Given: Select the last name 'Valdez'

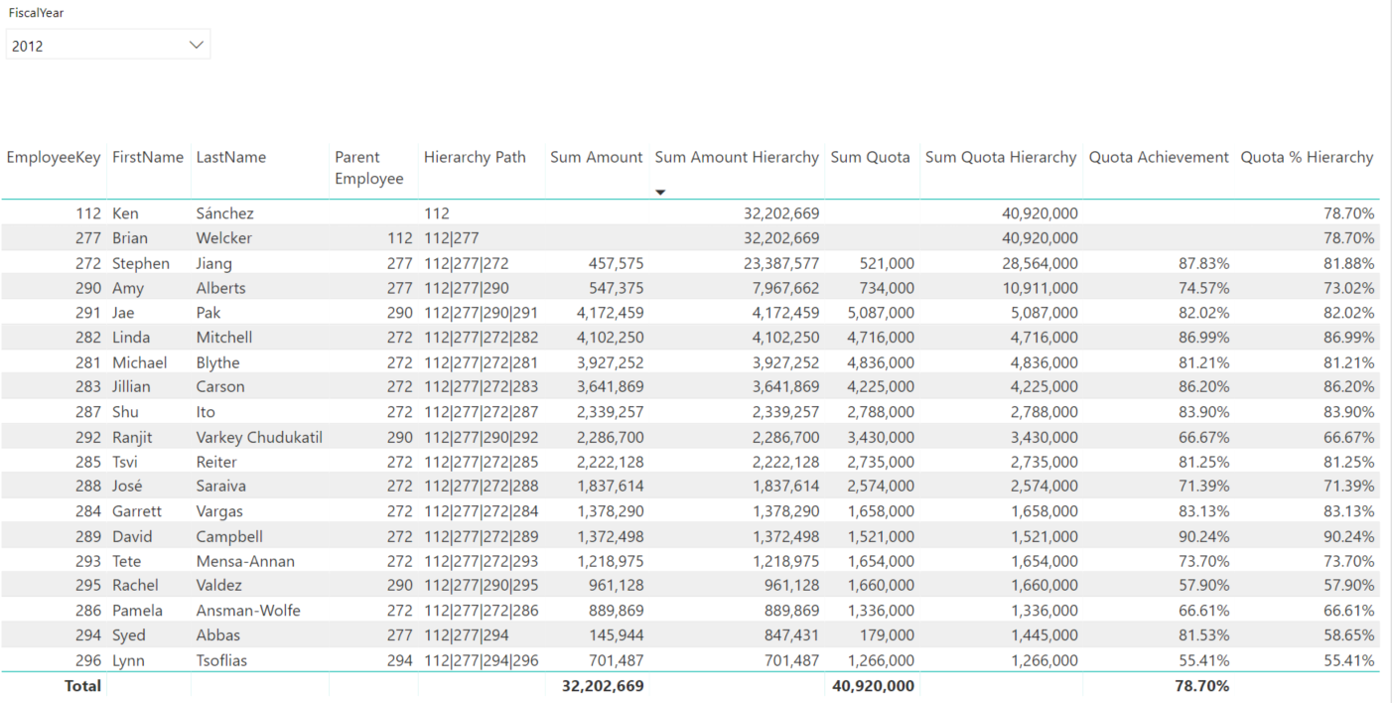Looking at the screenshot, I should coord(219,586).
